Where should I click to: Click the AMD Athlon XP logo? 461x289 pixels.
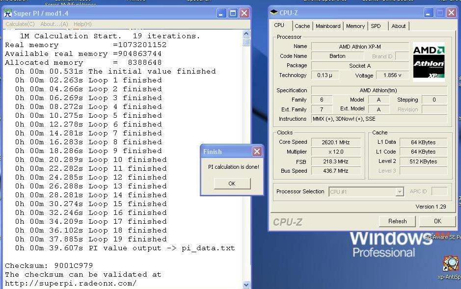click(429, 62)
